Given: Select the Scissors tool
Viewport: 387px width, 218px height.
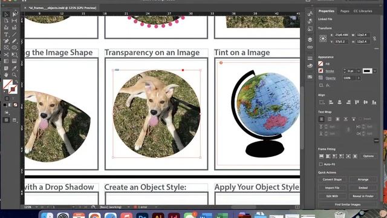Looking at the screenshot, I should pyautogui.click(x=7, y=54).
